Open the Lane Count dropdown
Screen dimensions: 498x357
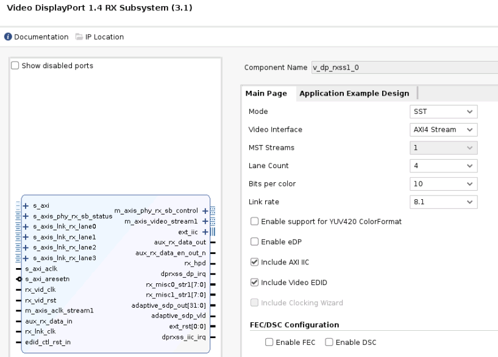(x=443, y=166)
